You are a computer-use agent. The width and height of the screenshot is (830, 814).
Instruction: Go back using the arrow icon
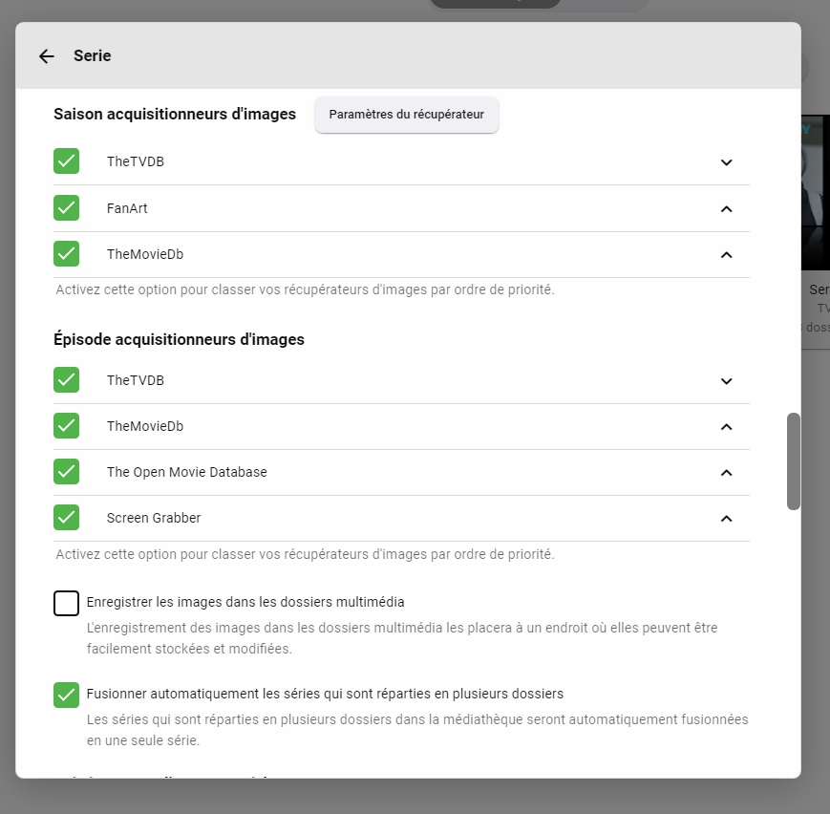coord(47,56)
